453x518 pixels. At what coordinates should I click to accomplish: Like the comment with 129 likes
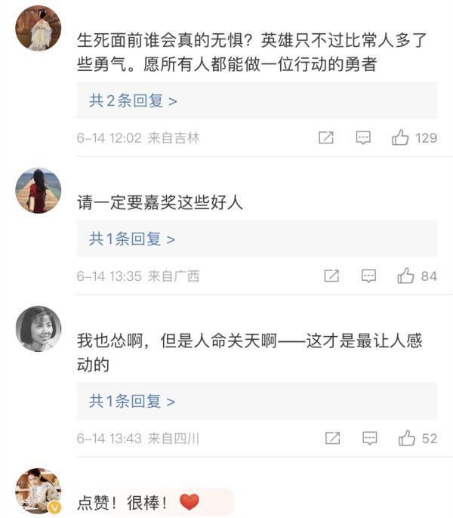400,138
